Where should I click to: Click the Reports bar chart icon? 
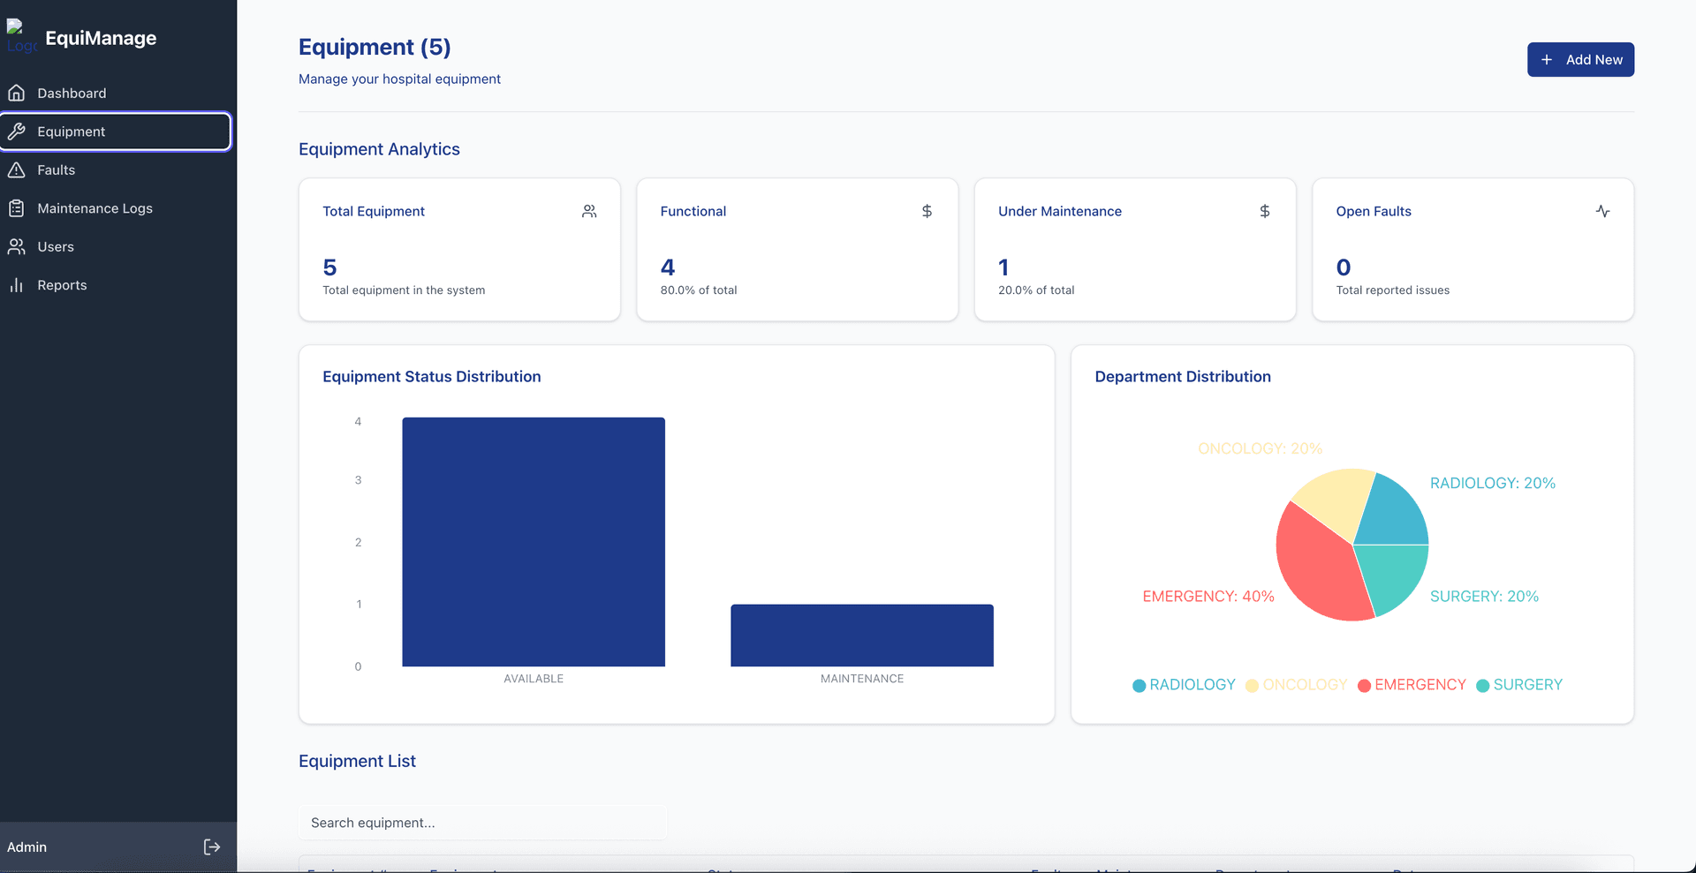16,285
